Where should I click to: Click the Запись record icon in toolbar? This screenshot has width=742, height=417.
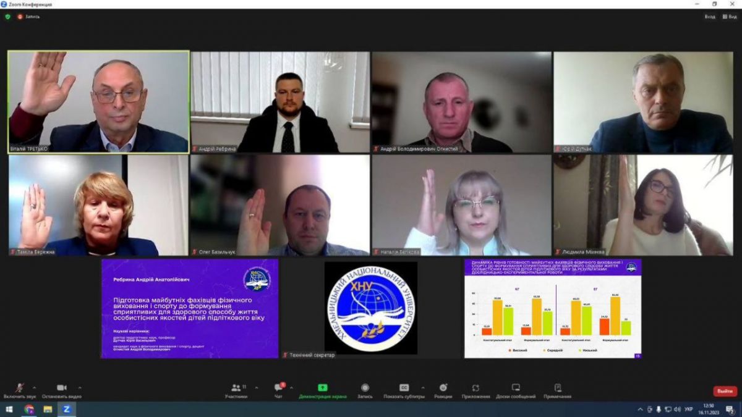tap(365, 388)
